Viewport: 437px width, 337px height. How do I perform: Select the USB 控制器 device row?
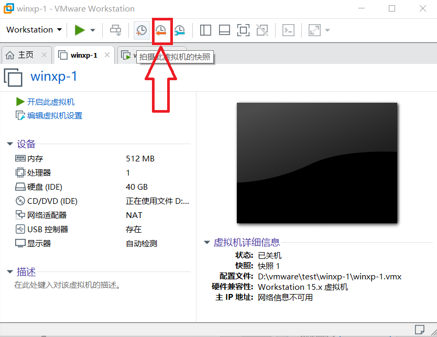103,230
